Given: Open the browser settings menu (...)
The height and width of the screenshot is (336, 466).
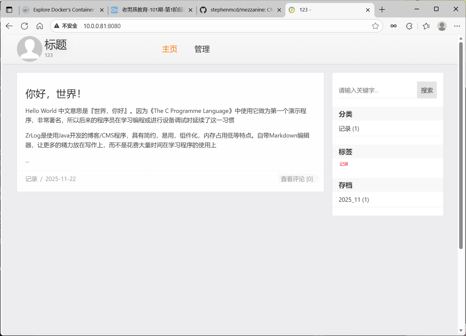Looking at the screenshot, I should [457, 26].
